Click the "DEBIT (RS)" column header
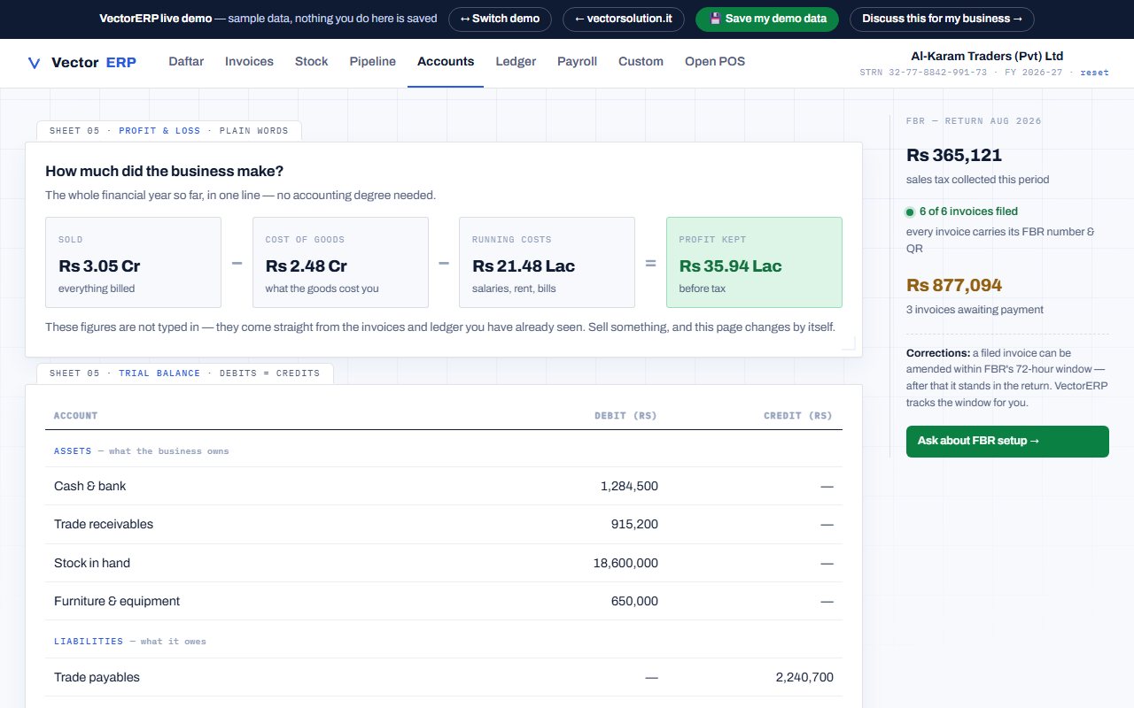The height and width of the screenshot is (708, 1134). (x=625, y=416)
